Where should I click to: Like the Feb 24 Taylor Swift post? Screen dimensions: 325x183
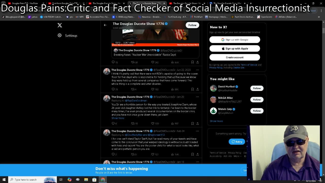pos(153,154)
